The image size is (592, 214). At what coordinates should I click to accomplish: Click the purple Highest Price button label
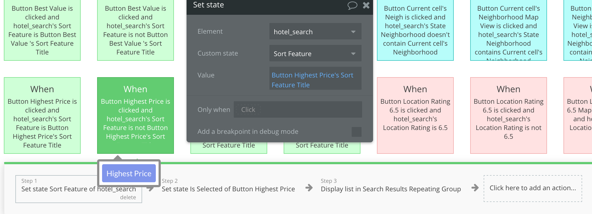pos(129,173)
